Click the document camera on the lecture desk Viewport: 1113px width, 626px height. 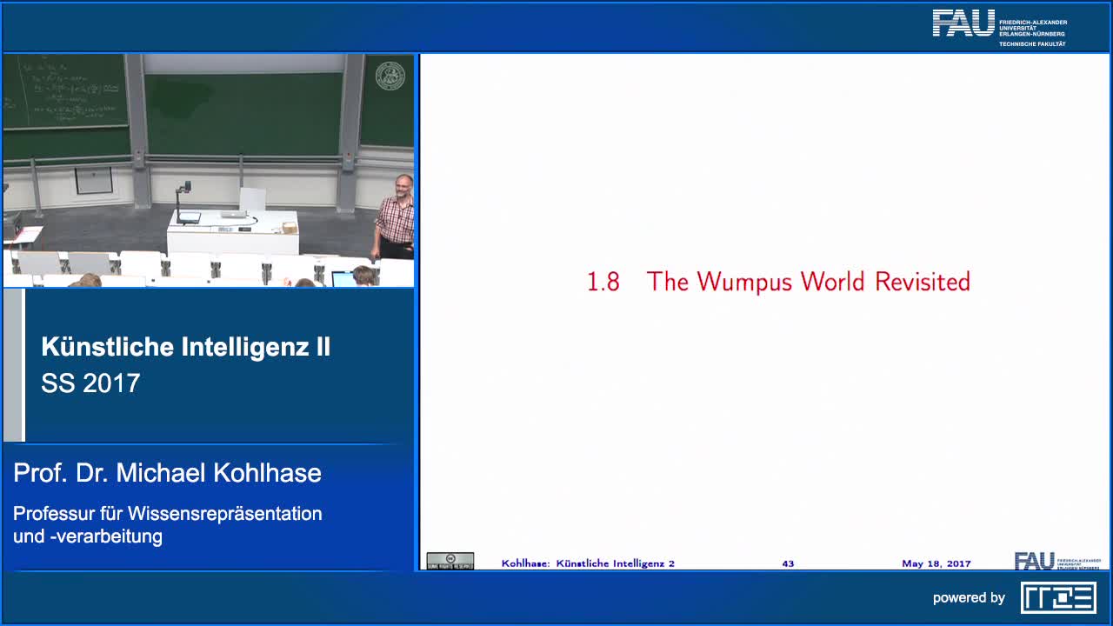pos(184,203)
